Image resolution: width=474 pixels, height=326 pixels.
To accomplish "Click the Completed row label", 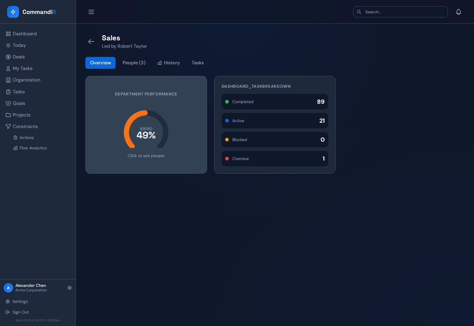I will [x=243, y=102].
